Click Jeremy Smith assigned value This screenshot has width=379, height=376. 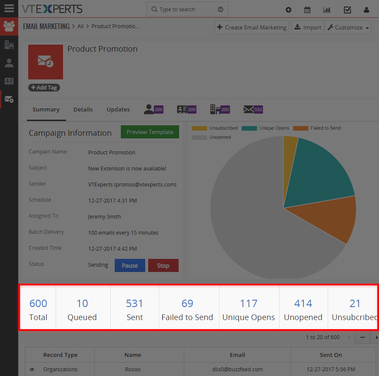pyautogui.click(x=104, y=216)
